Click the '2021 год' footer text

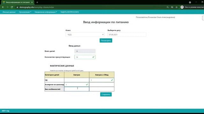point(5,111)
